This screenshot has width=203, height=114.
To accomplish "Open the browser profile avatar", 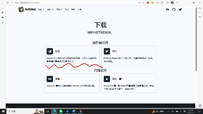I will pos(172,2).
